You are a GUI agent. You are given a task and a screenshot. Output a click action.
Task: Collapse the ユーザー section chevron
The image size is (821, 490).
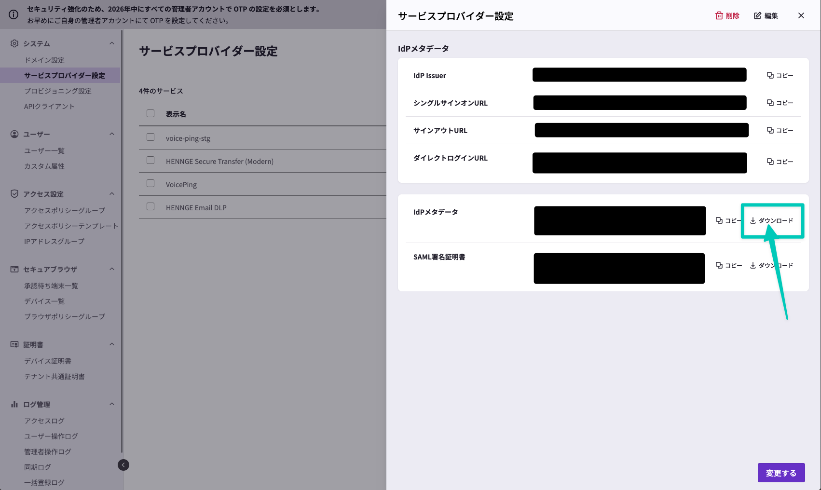point(112,134)
